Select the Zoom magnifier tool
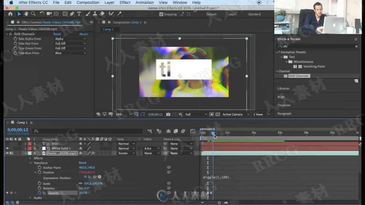Screen dimensions: 365x205 click(x=33, y=14)
